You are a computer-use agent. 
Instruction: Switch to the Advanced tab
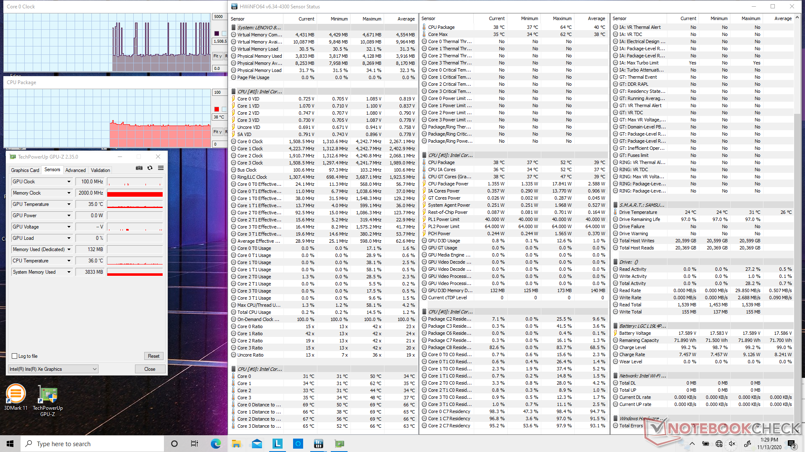pos(75,170)
